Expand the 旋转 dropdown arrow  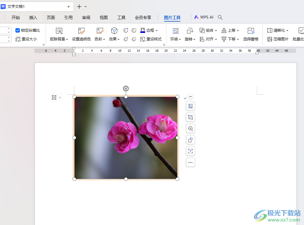click(194, 39)
